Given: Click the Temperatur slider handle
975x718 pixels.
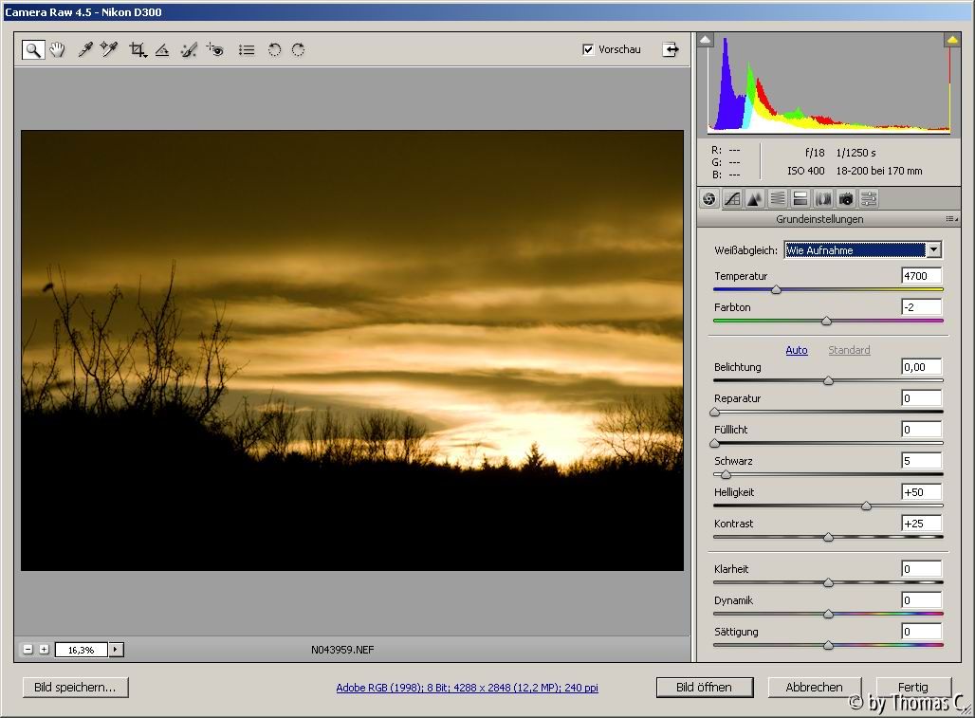Looking at the screenshot, I should click(x=776, y=289).
